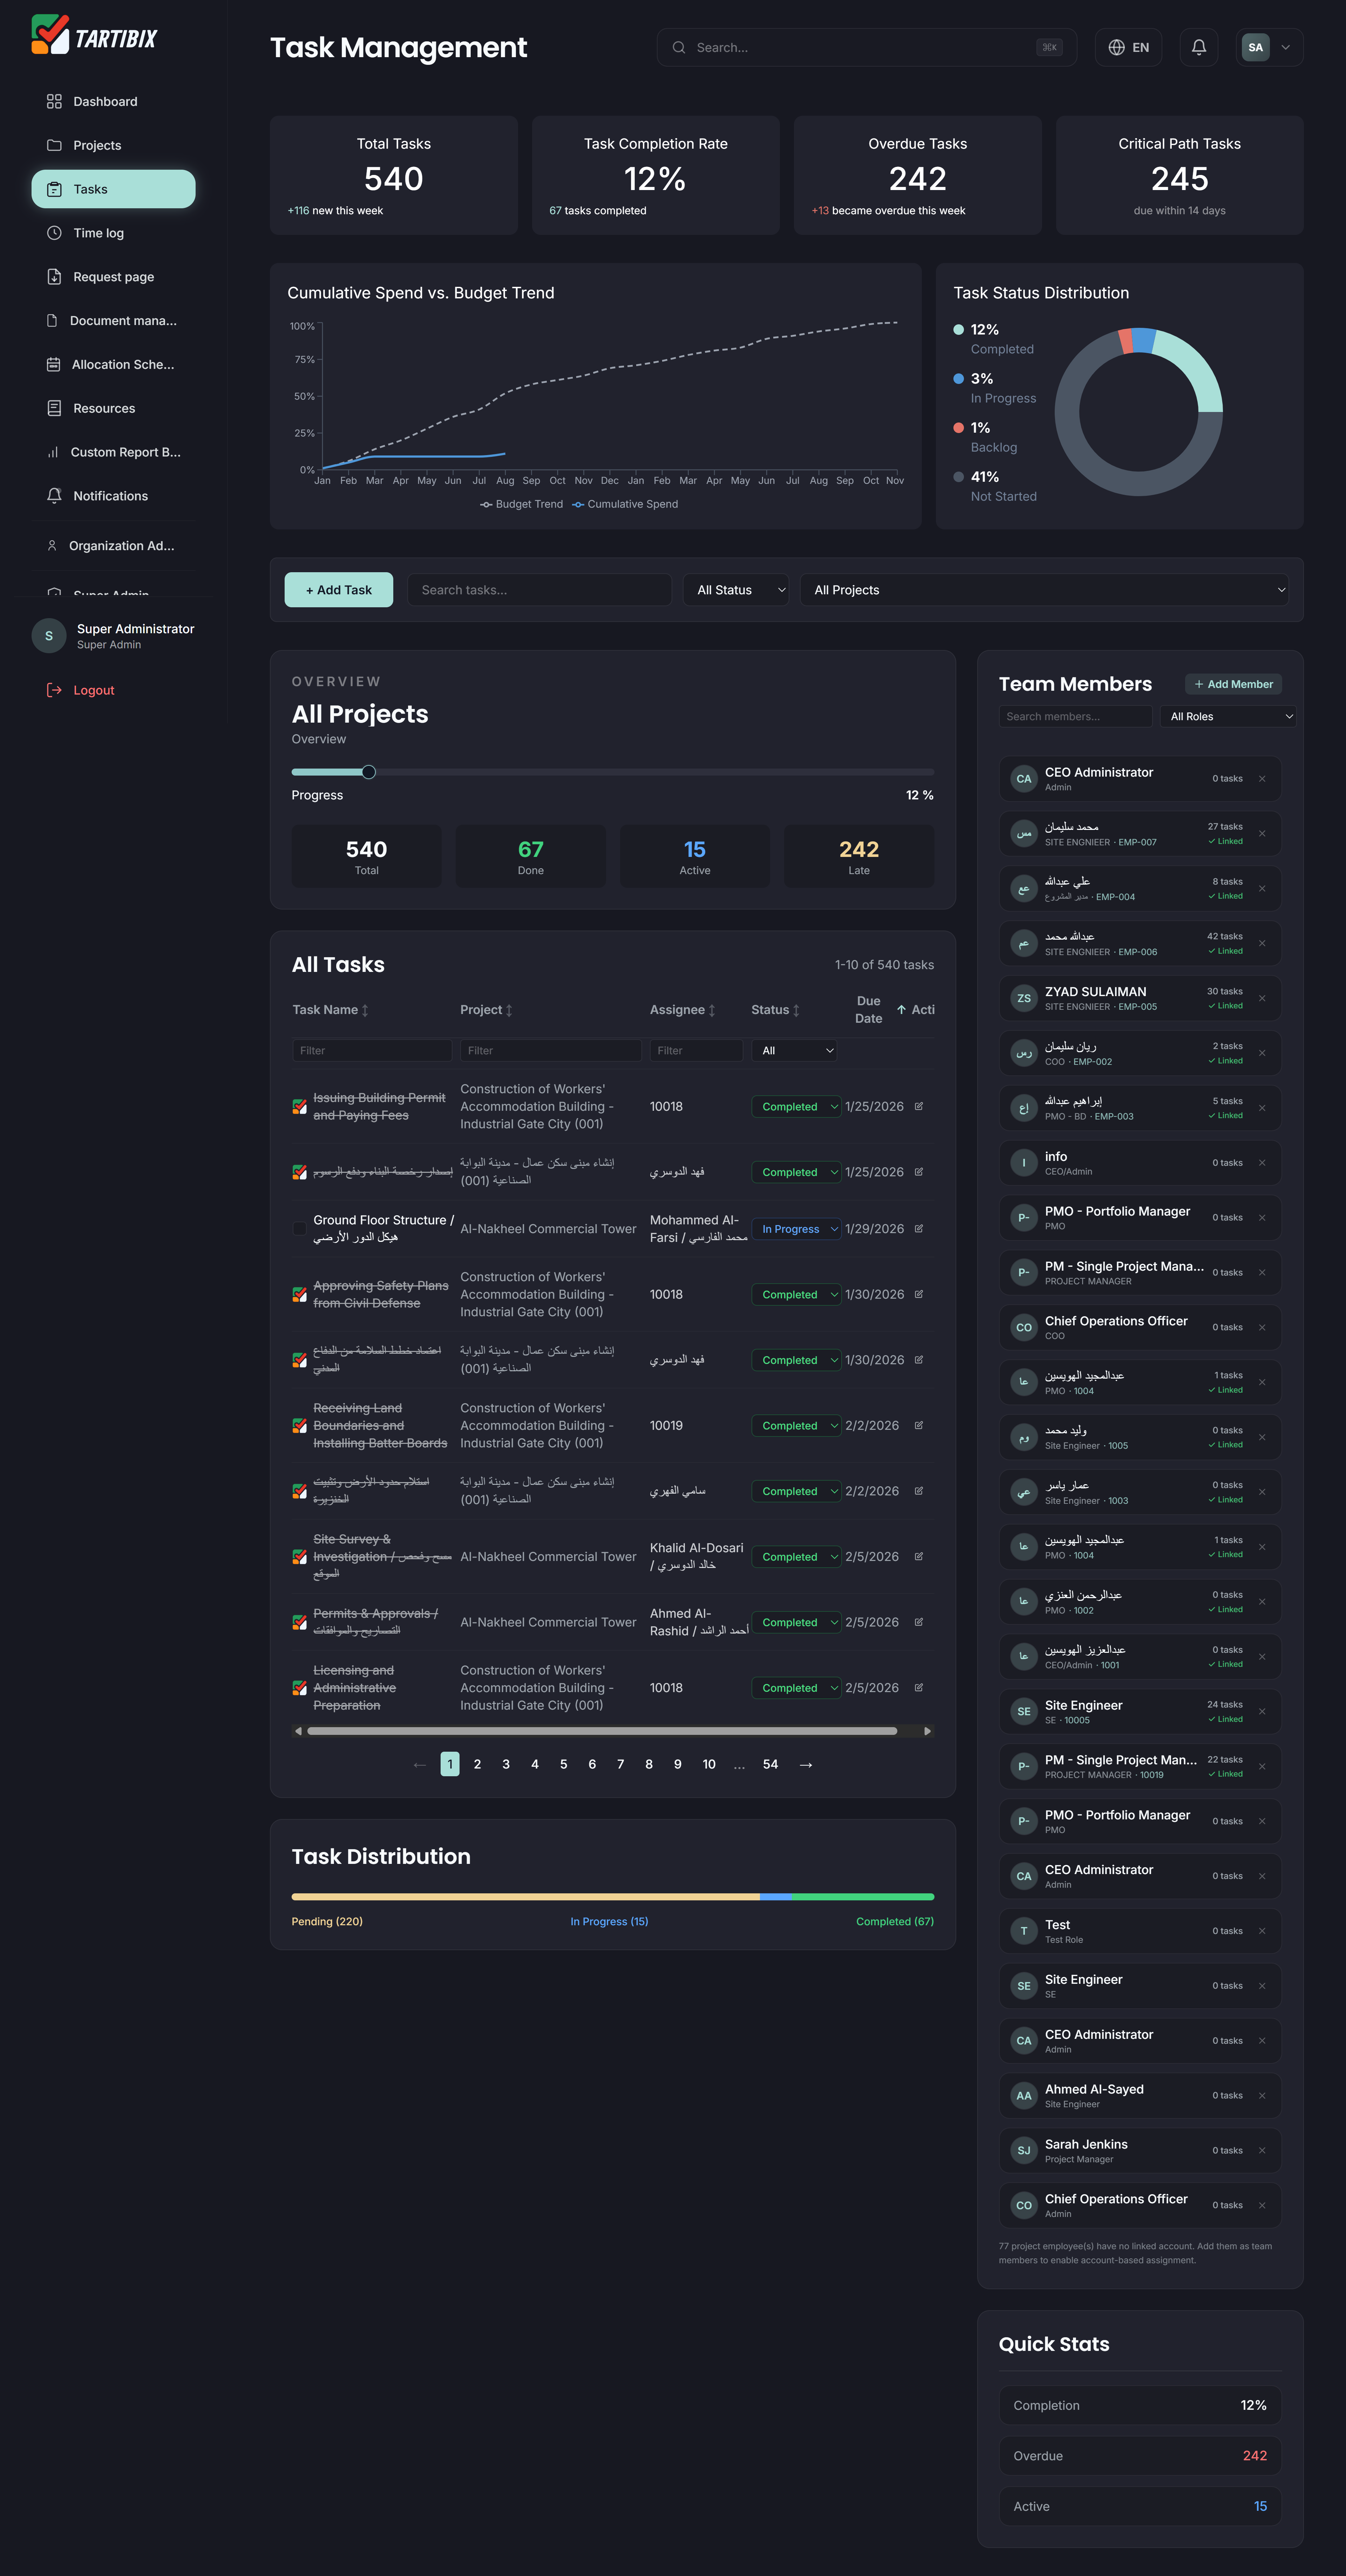Viewport: 1346px width, 2576px height.
Task: Click the Task Distribution progress bar
Action: [613, 1896]
